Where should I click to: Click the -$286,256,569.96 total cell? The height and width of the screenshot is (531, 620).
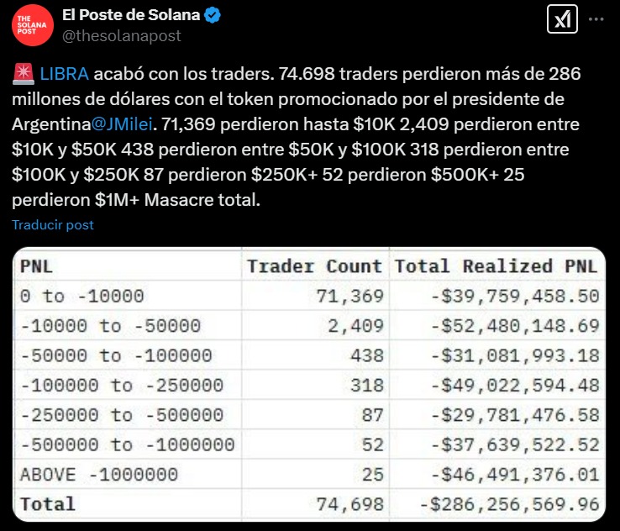coord(509,504)
